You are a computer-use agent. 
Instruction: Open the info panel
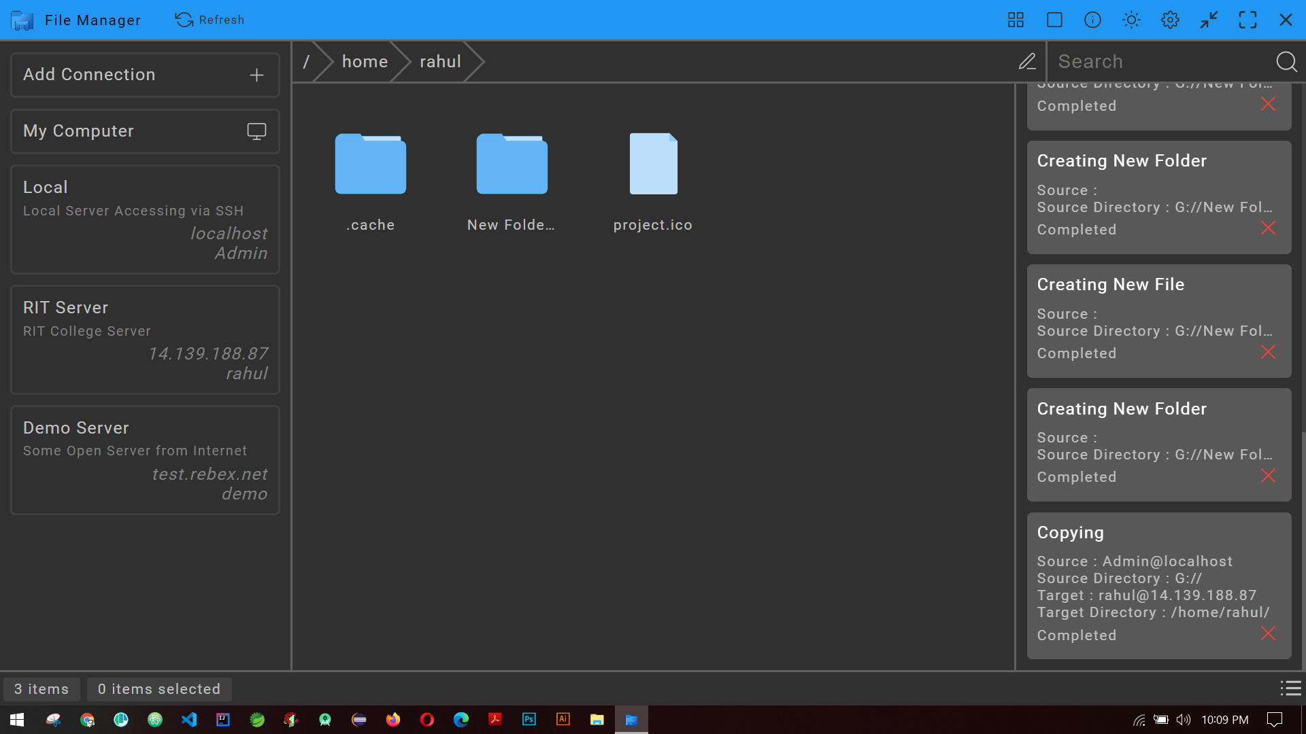1092,20
